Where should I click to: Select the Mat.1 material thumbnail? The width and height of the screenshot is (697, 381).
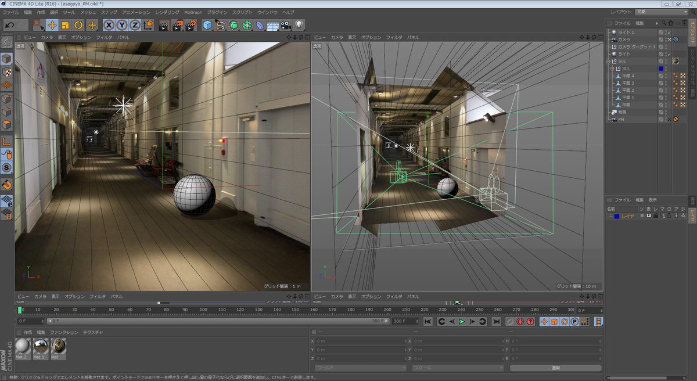(40, 347)
